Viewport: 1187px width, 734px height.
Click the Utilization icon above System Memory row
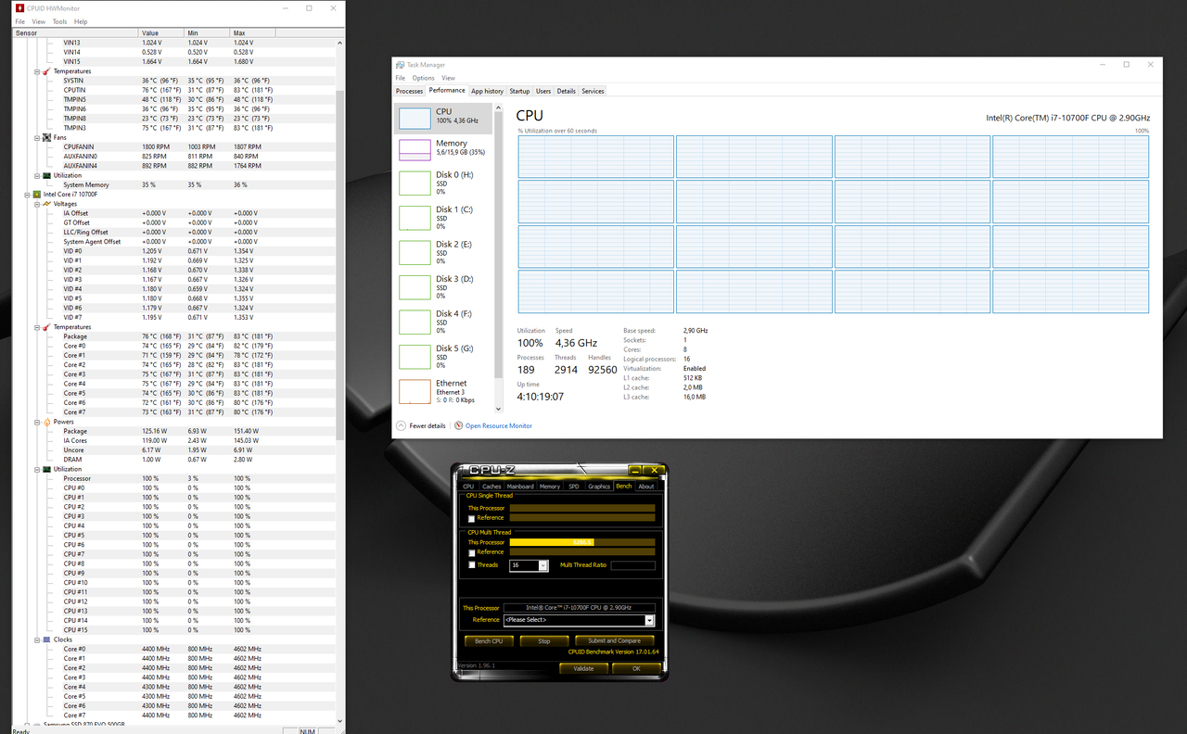point(46,175)
